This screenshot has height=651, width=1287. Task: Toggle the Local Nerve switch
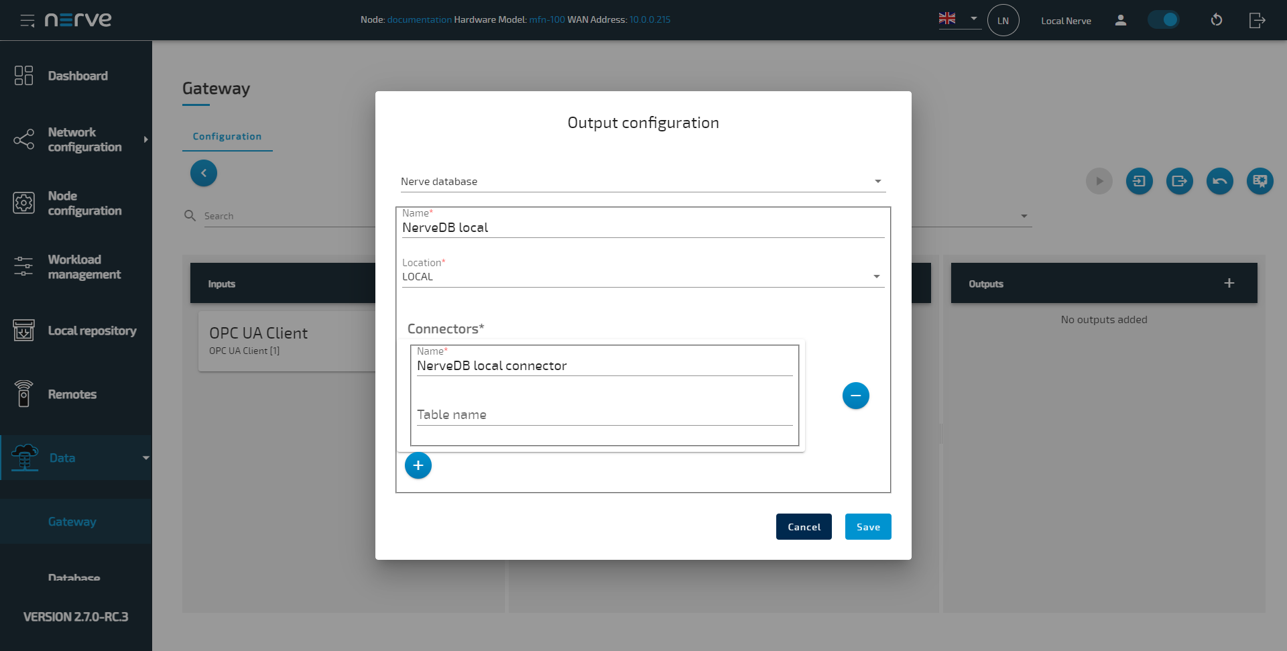click(x=1164, y=20)
